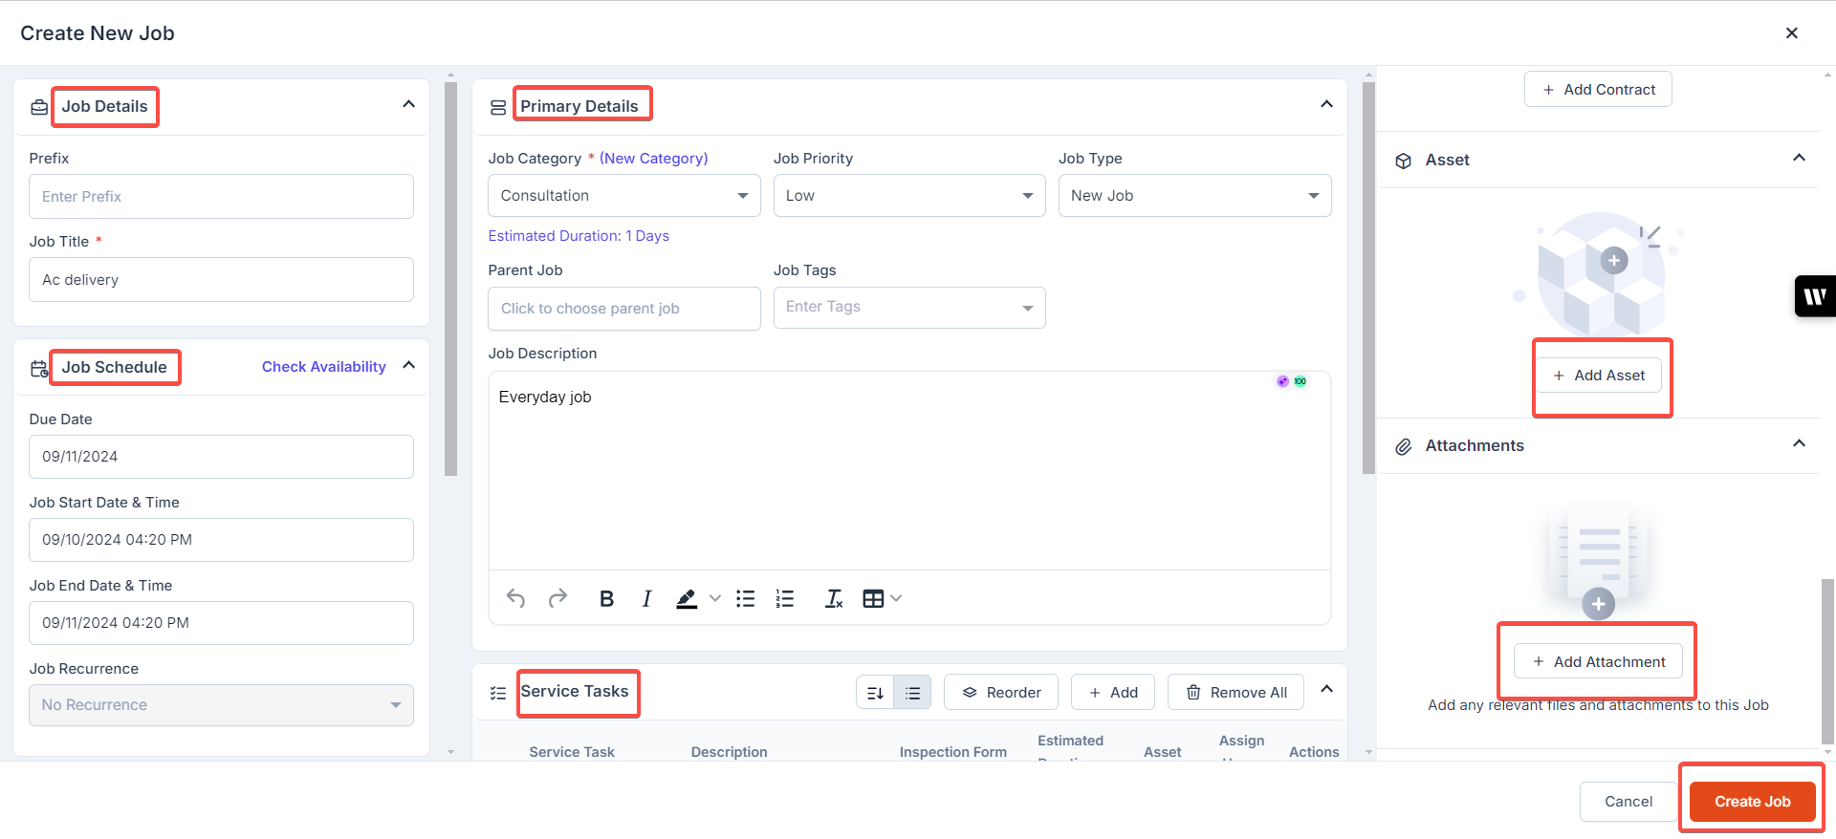Click the undo icon in description editor
The width and height of the screenshot is (1836, 839).
(515, 598)
